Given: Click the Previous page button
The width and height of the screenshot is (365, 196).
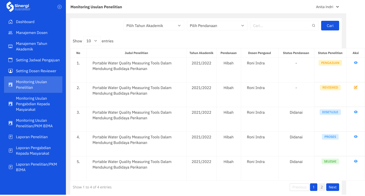Looking at the screenshot, I should tap(299, 187).
